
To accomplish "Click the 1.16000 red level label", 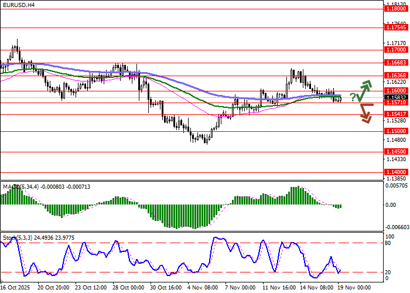I will click(x=396, y=91).
